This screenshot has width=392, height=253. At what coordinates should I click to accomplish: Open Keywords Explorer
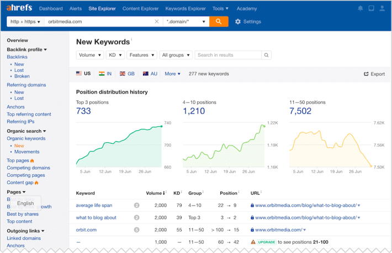coord(186,8)
